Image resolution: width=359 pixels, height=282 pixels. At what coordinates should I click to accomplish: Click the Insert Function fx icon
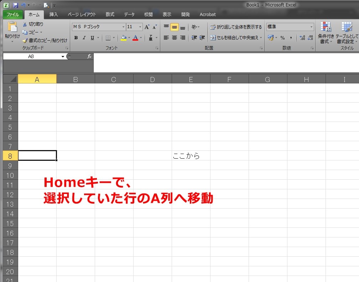point(89,56)
